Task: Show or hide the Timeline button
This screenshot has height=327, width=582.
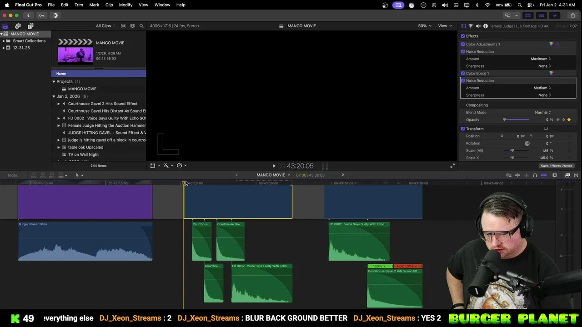Action: pos(541,15)
